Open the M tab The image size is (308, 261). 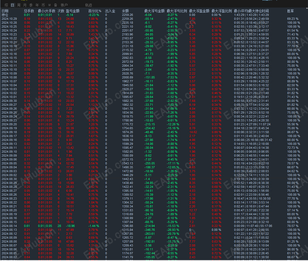(50, 5)
